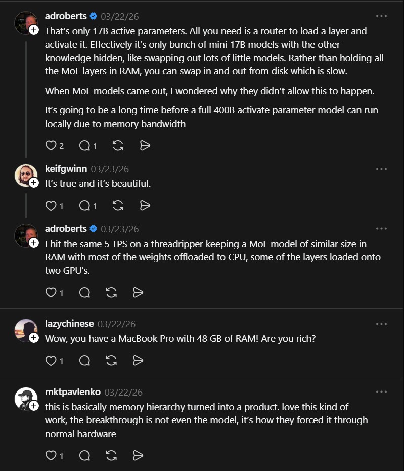Follow lazychinese using avatar plus badge
This screenshot has width=404, height=471.
33,338
